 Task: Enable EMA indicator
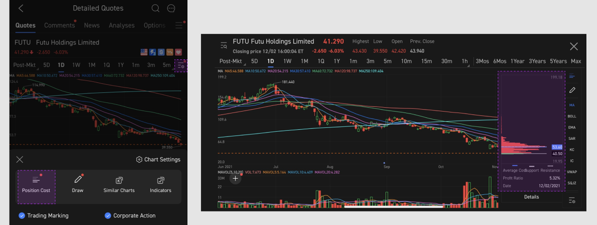(x=572, y=127)
